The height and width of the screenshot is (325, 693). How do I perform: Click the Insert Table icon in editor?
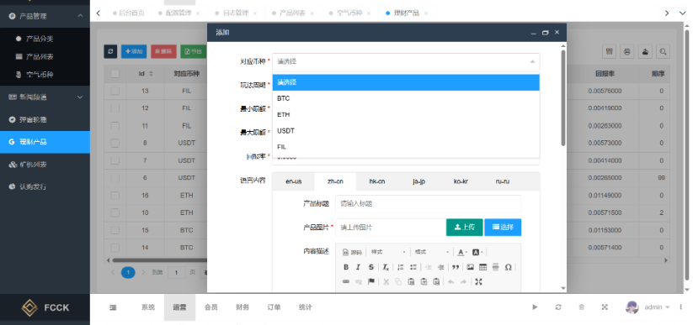tap(483, 267)
